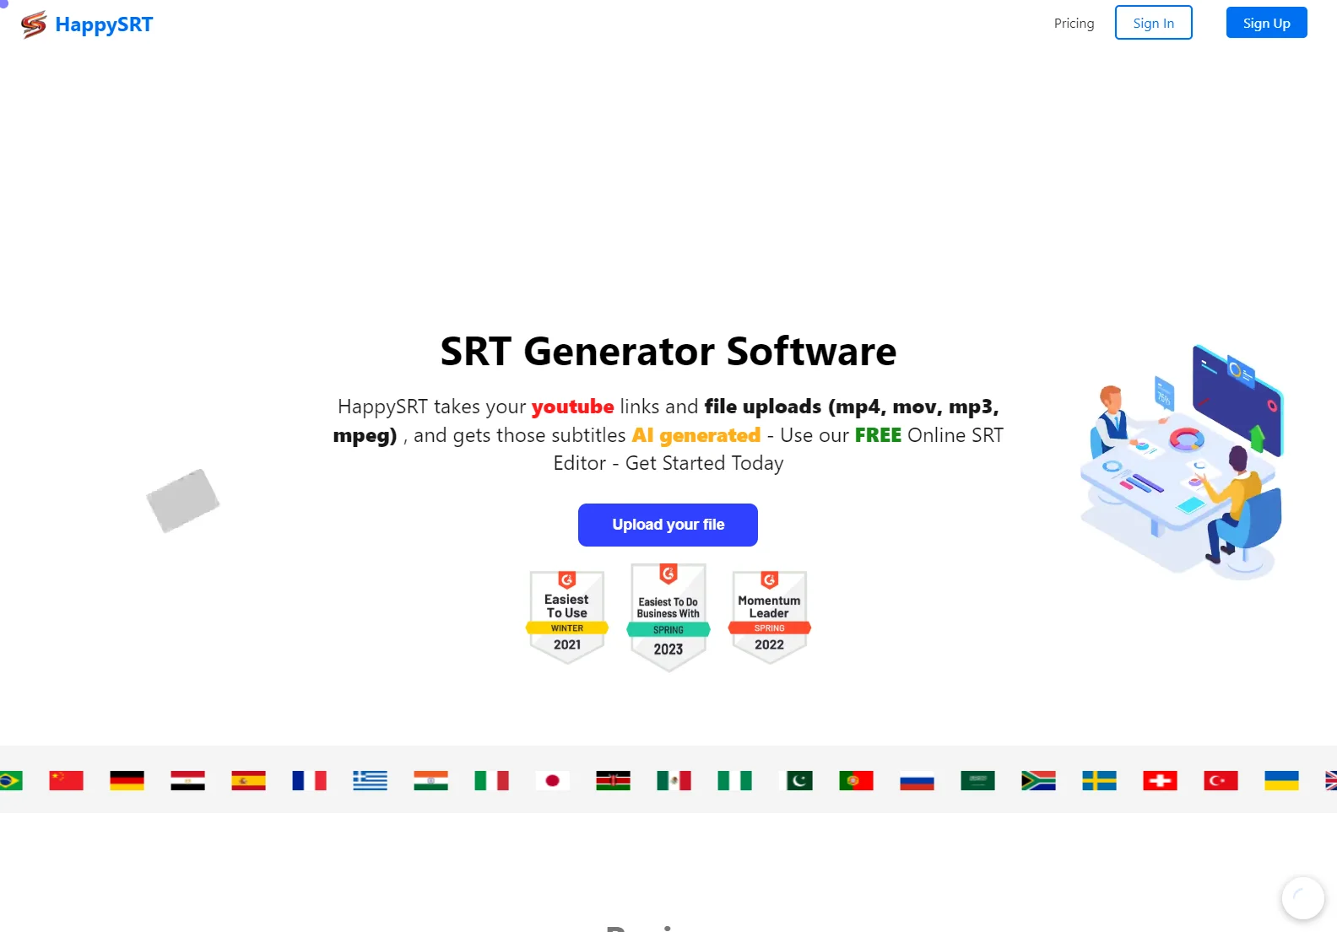Click the orange 'AI generated' text

click(x=696, y=435)
